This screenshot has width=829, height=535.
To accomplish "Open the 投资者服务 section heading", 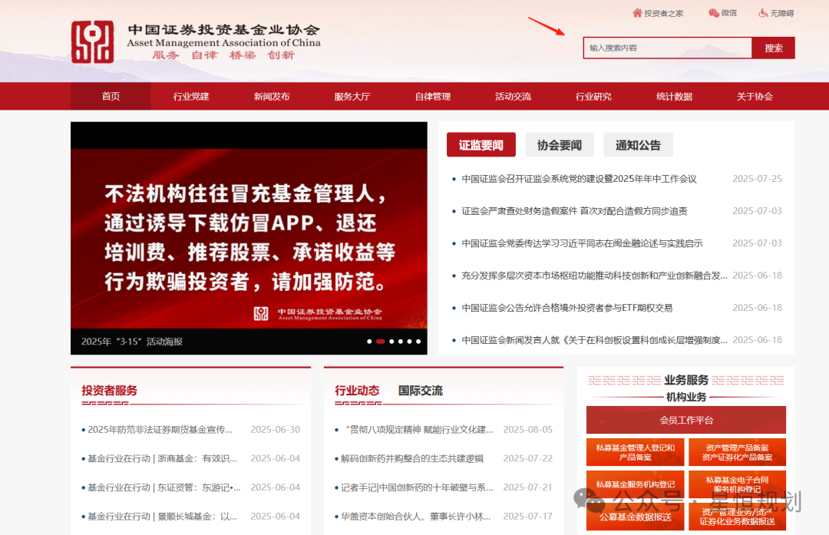I will (110, 391).
